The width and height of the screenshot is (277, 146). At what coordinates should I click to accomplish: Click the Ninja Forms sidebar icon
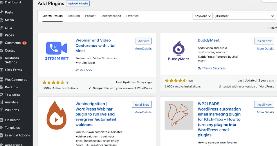(1, 70)
